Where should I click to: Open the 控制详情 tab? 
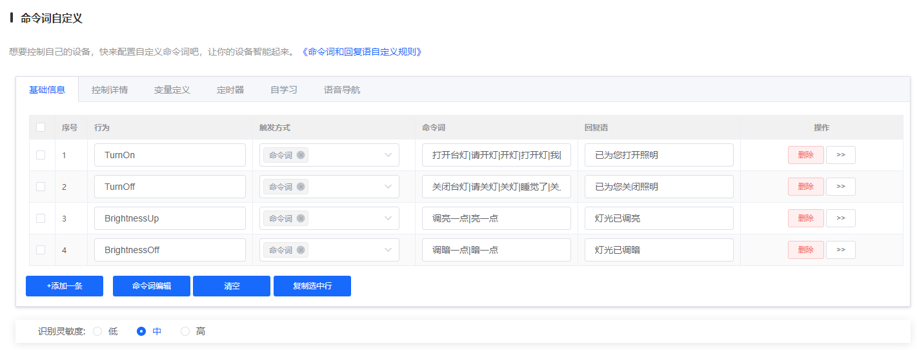[110, 90]
